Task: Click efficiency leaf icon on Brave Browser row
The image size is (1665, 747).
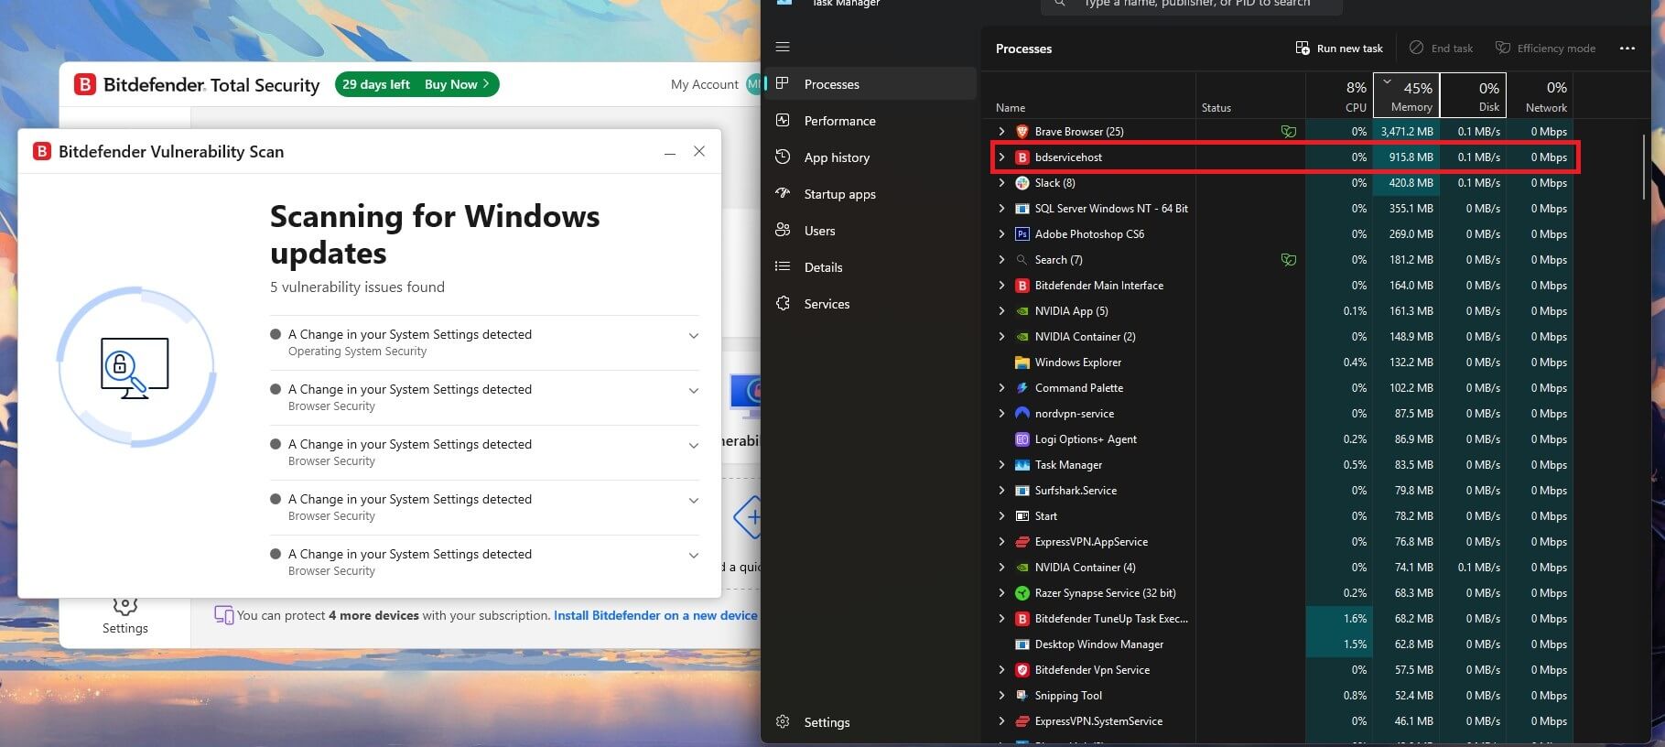Action: (x=1289, y=132)
